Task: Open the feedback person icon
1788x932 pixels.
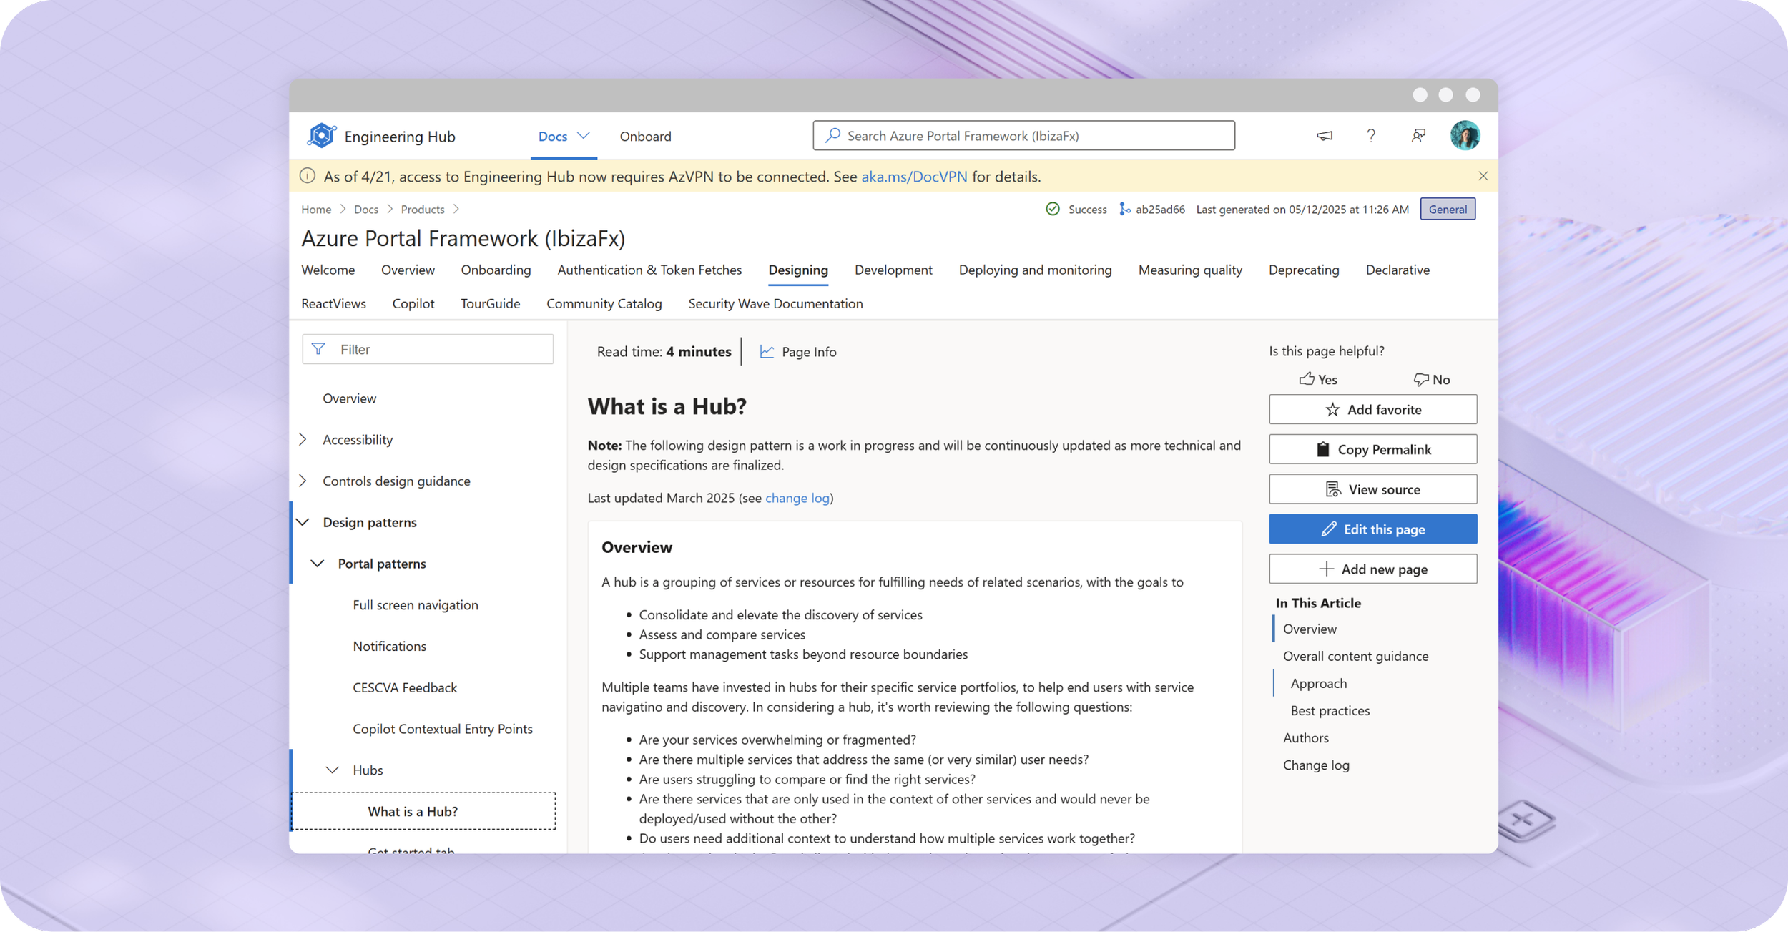Action: (1418, 135)
